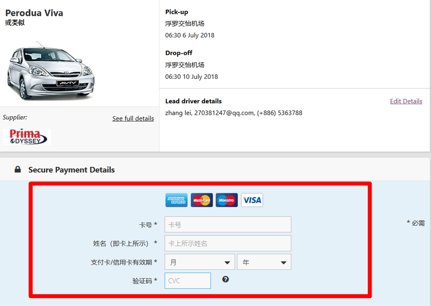
Task: Focus the card number (卡号) input field
Action: (227, 224)
